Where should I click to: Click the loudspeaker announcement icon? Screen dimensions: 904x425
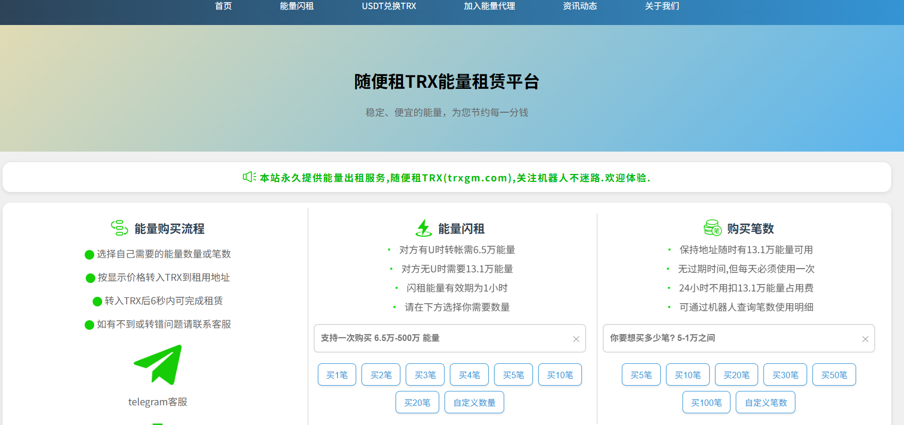click(x=249, y=177)
